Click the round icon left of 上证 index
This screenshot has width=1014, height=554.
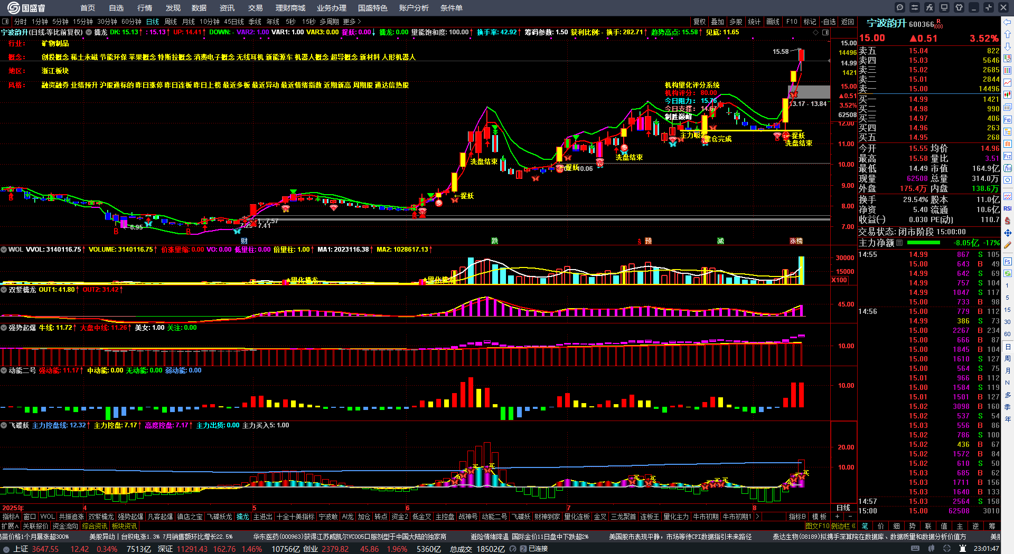6,549
